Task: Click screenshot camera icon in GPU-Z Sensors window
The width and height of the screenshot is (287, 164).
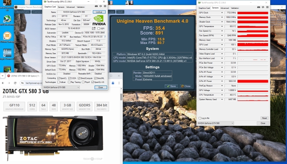Action: coord(258,7)
